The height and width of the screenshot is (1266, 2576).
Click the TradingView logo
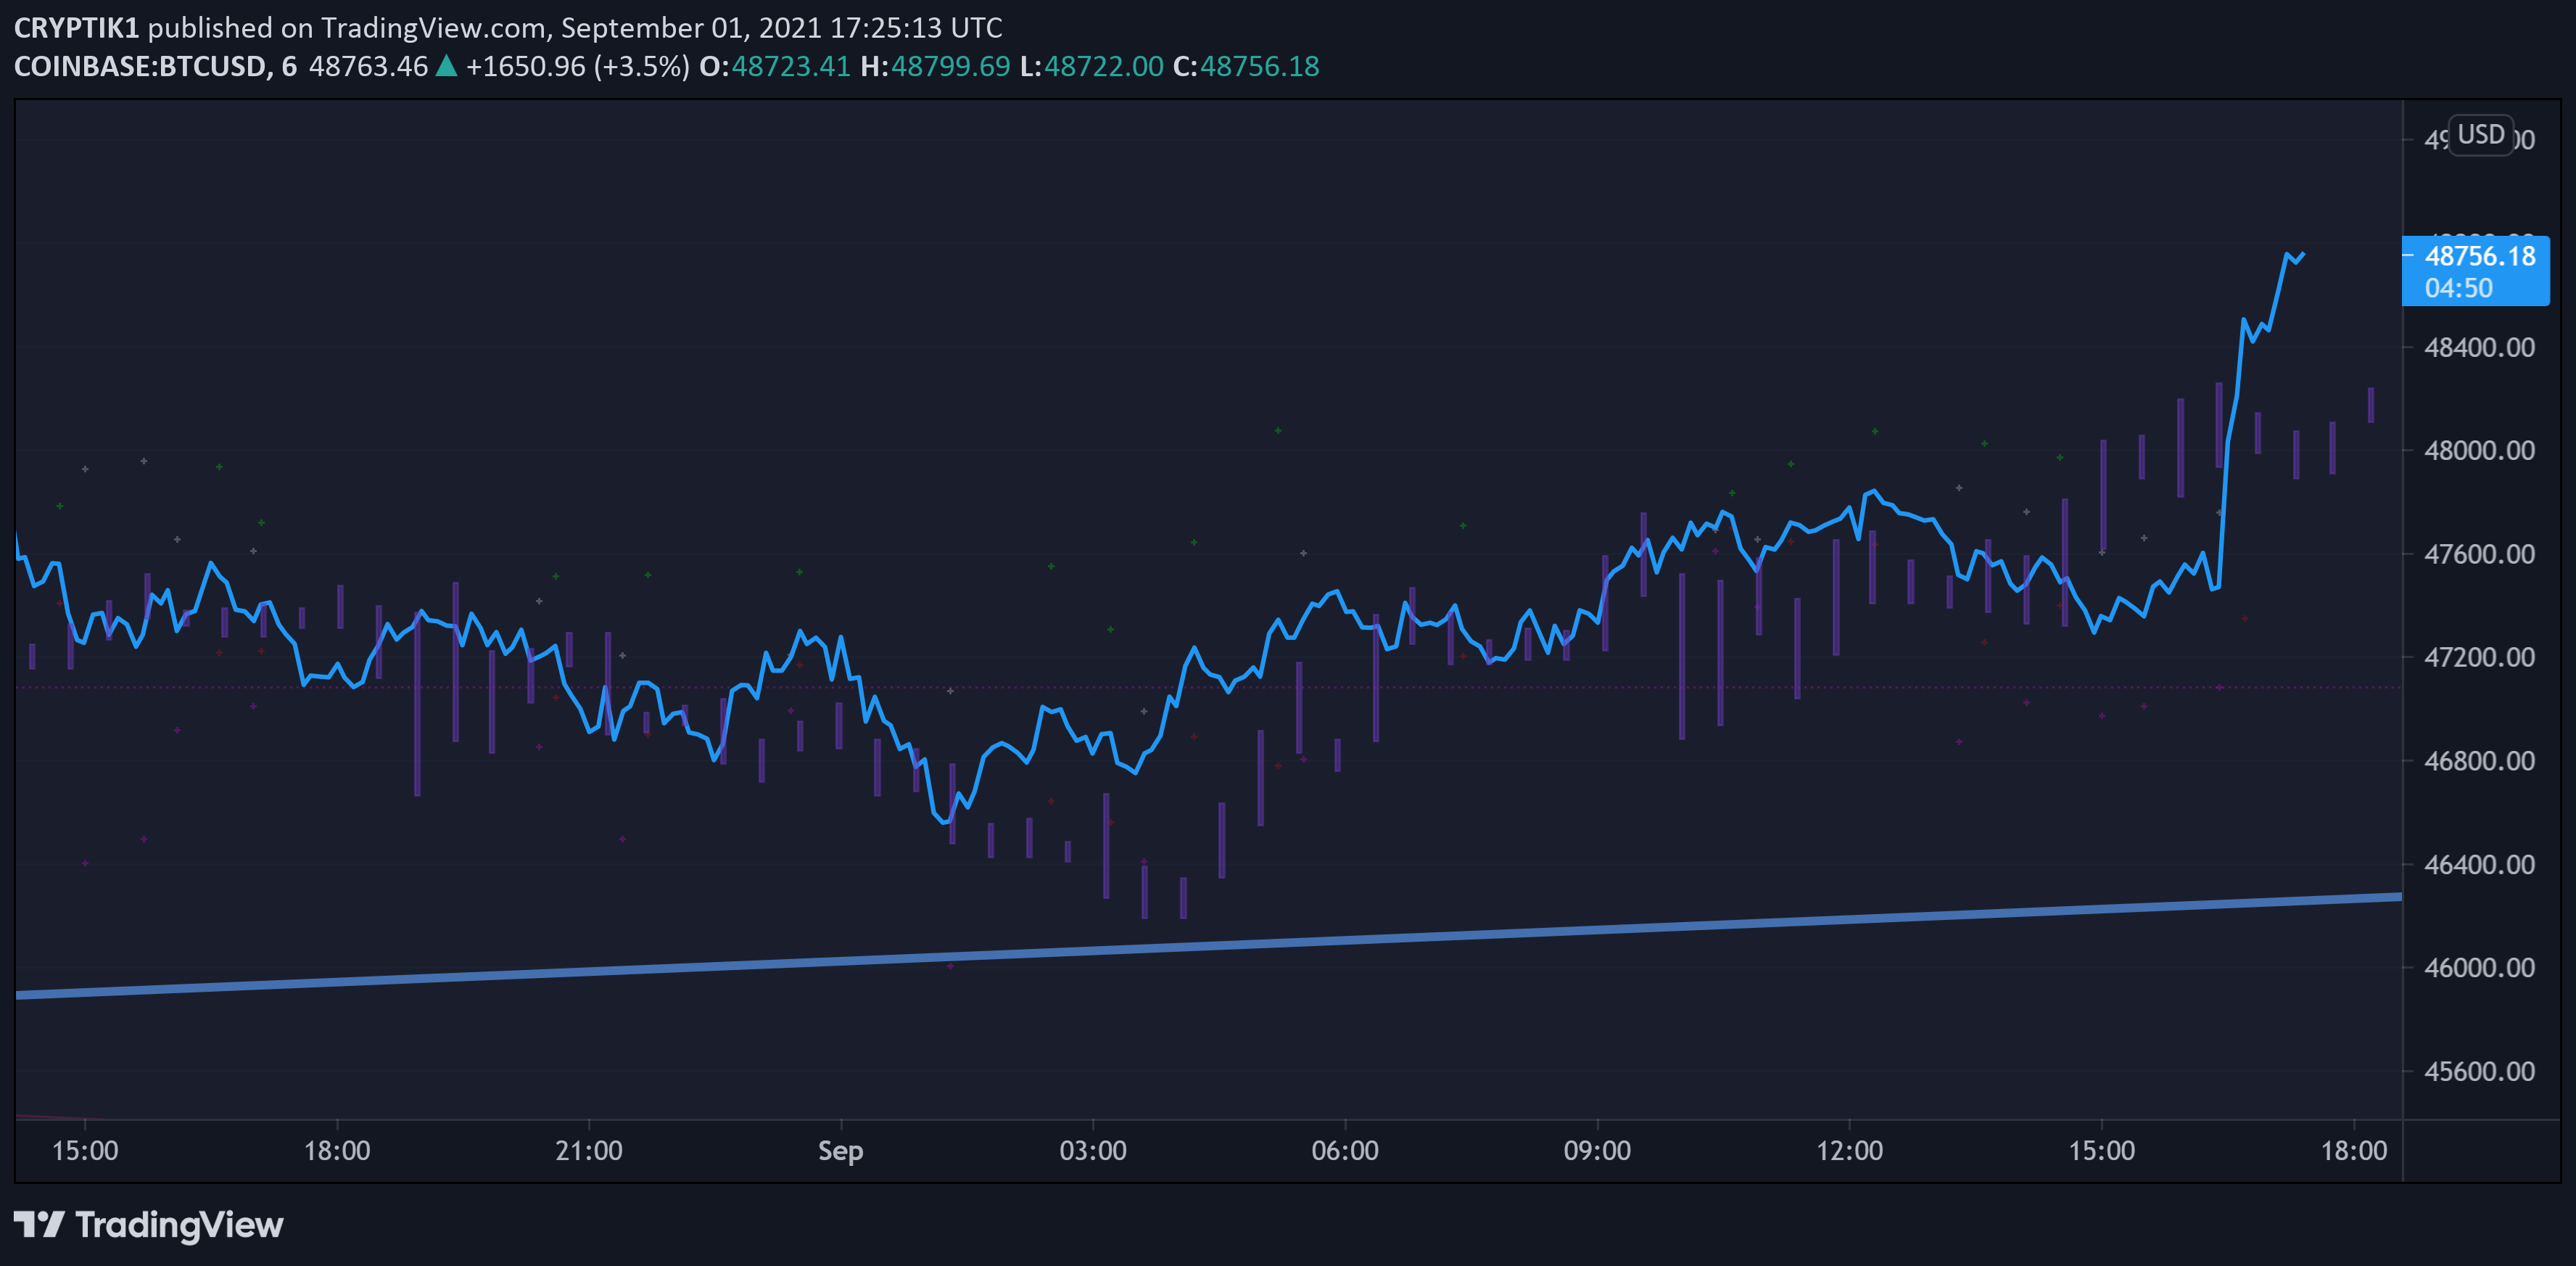(x=149, y=1225)
